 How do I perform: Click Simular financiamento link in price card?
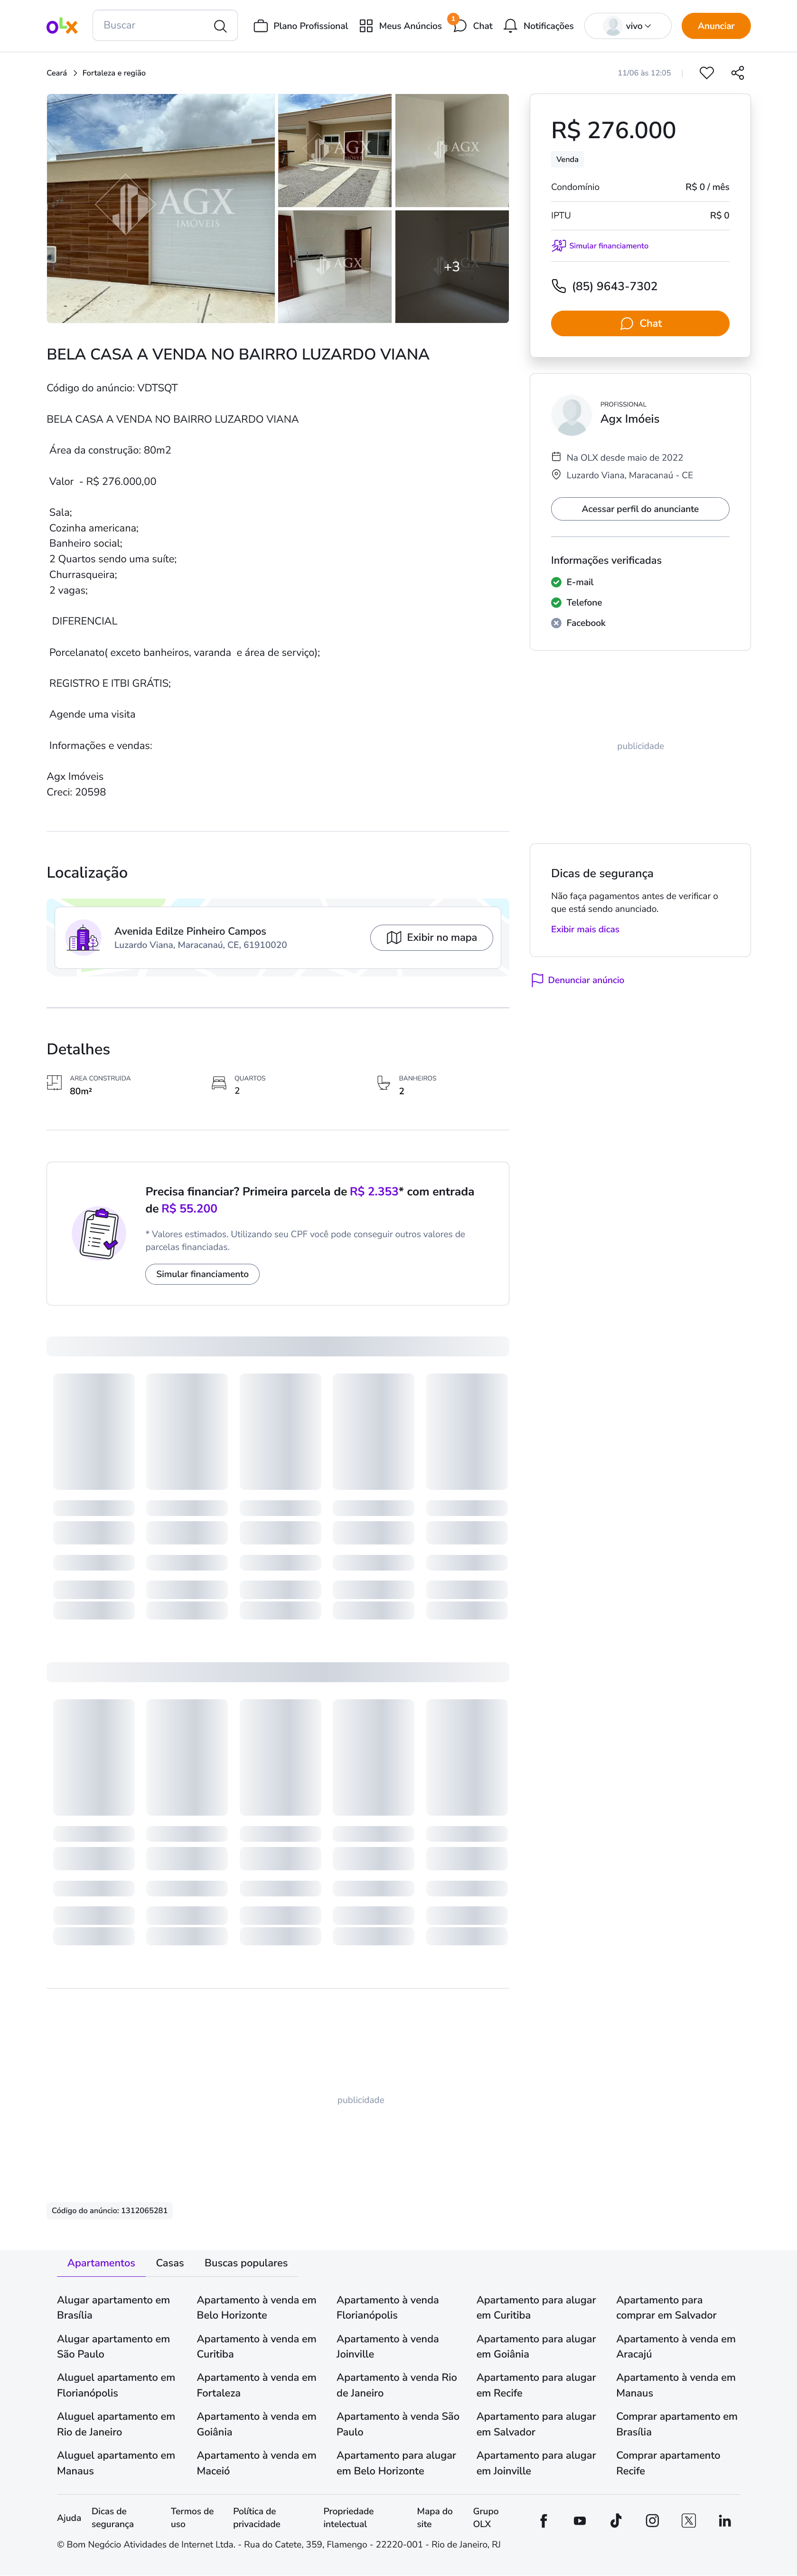[600, 246]
